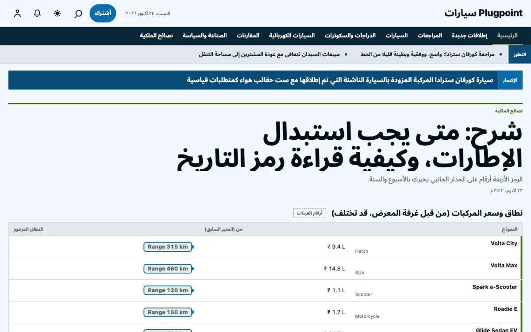Click price ₹ 1.1 L

click(x=336, y=290)
